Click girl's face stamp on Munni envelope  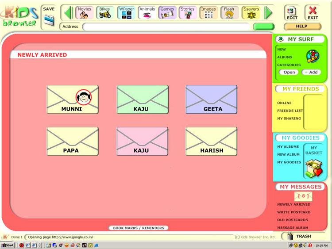pyautogui.click(x=84, y=97)
